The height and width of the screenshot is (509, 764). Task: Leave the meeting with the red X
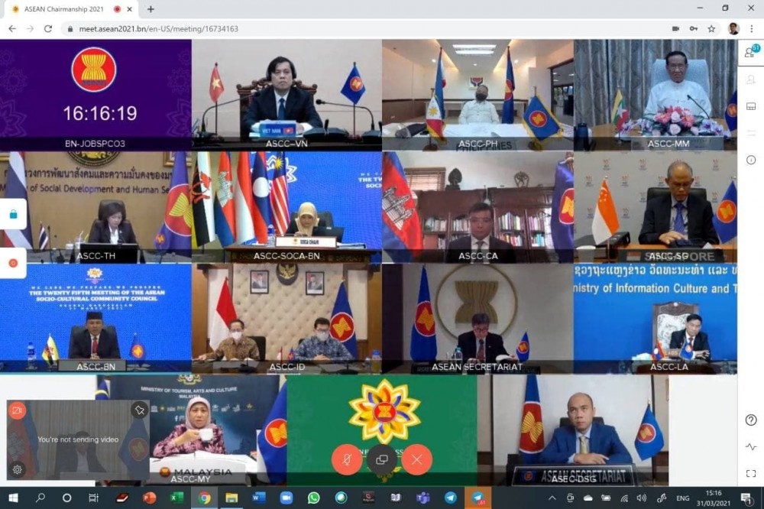[x=416, y=459]
